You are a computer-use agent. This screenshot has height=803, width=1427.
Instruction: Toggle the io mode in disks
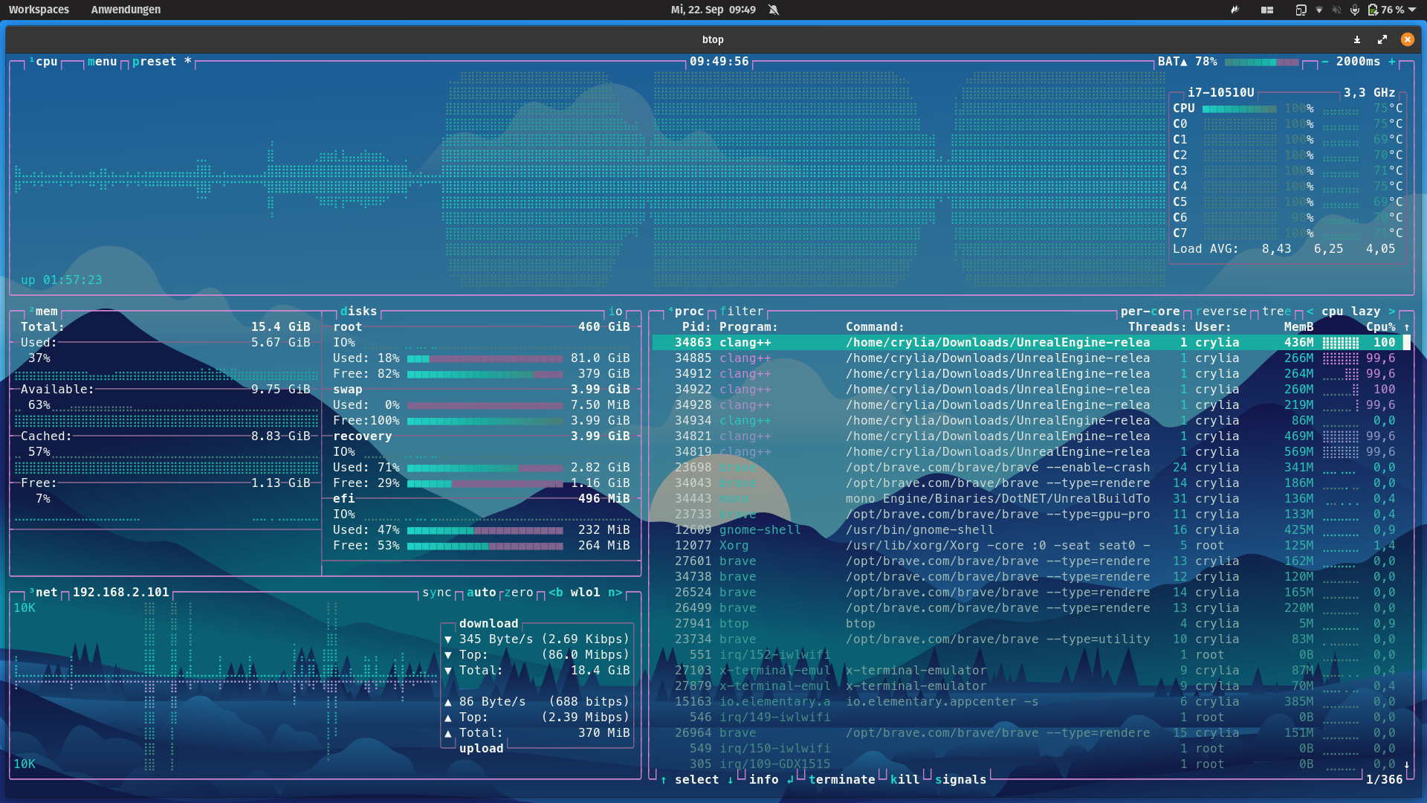click(615, 312)
